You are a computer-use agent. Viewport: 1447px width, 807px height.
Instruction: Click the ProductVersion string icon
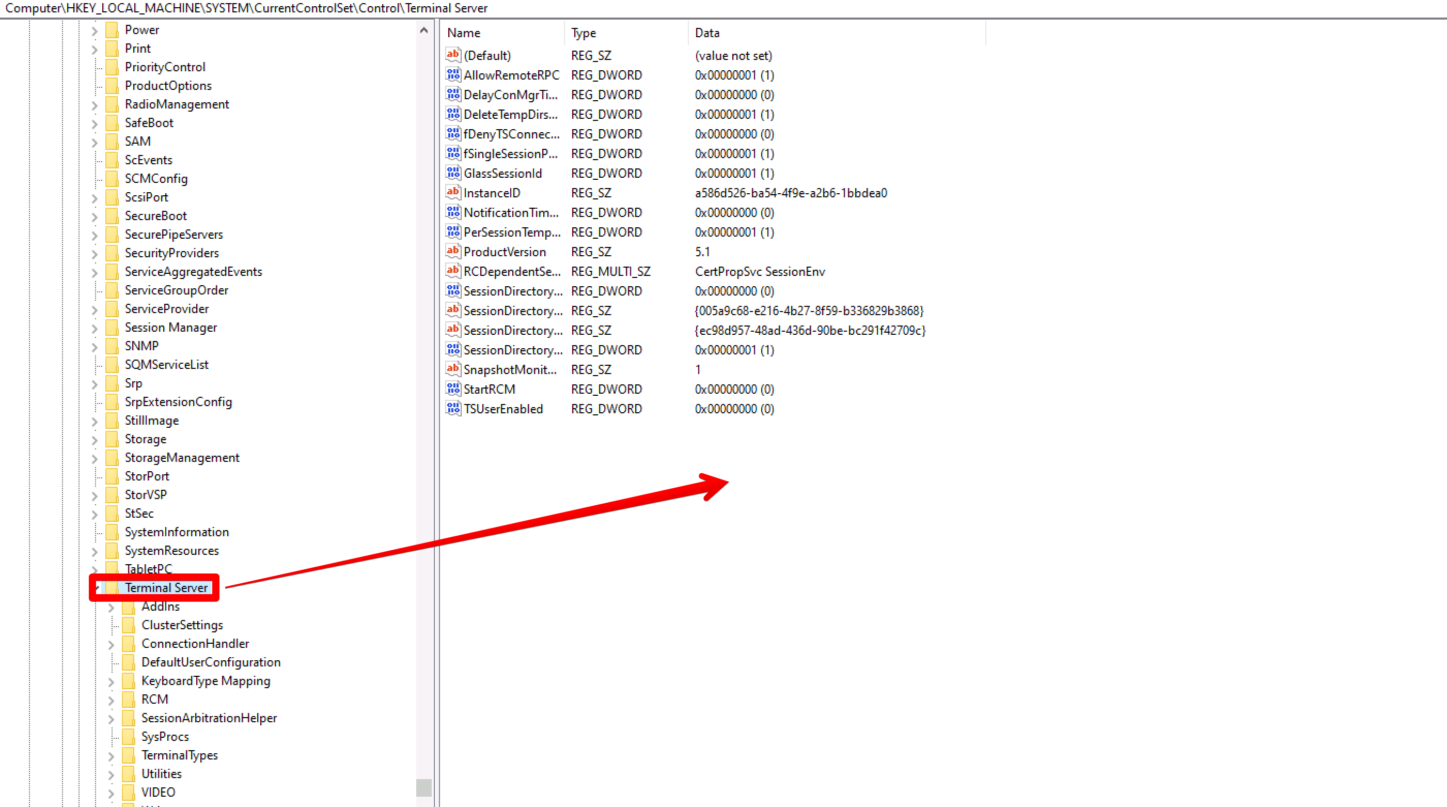point(453,251)
